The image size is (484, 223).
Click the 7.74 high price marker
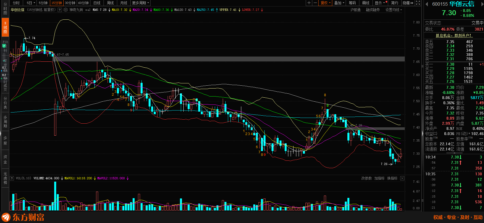[30, 38]
